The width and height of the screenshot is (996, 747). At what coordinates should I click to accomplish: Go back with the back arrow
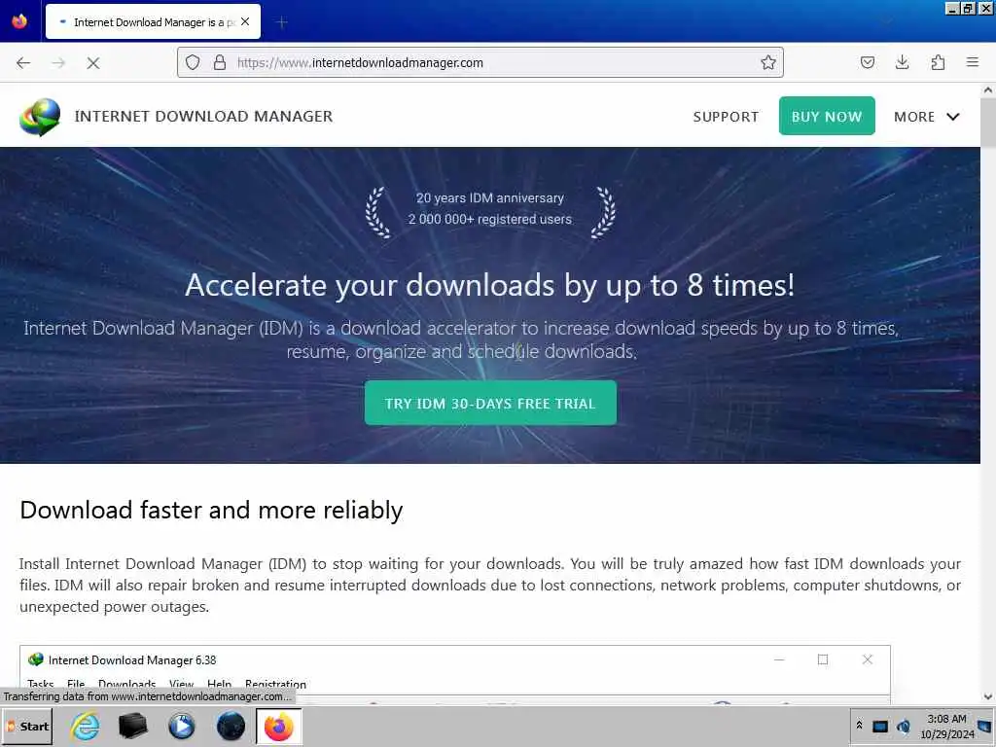tap(23, 63)
